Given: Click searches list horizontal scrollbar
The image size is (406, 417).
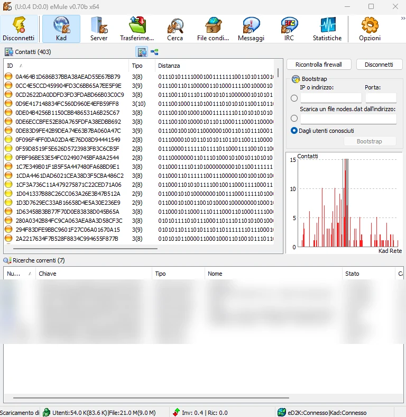Looking at the screenshot, I should click(x=151, y=398).
